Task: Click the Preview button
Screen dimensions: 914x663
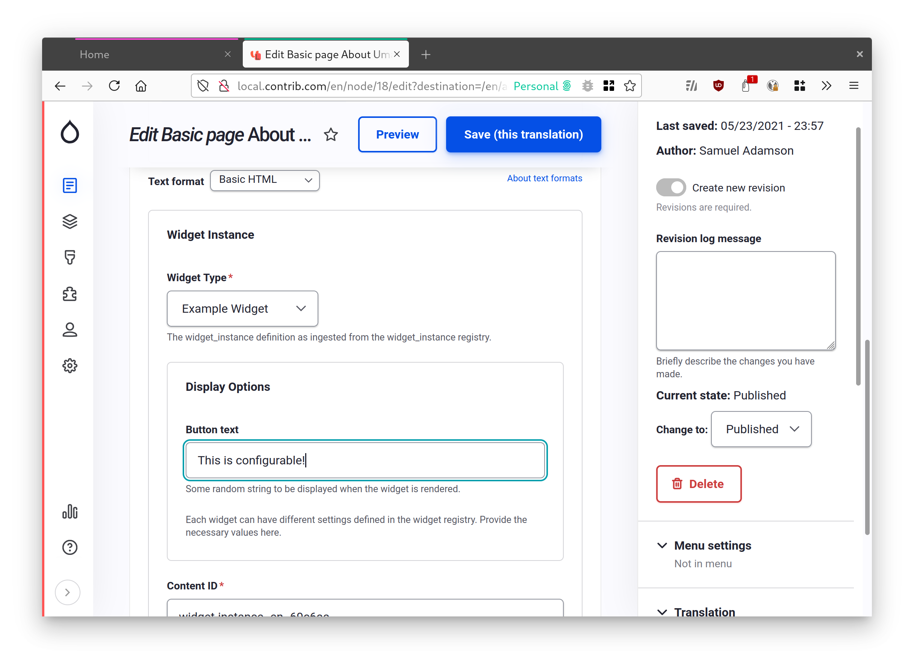Action: tap(397, 134)
